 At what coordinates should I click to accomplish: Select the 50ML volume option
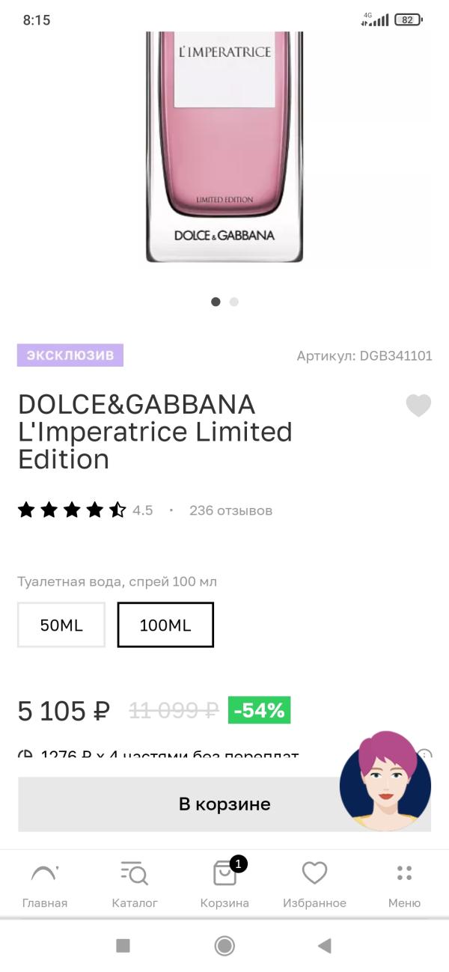(61, 625)
